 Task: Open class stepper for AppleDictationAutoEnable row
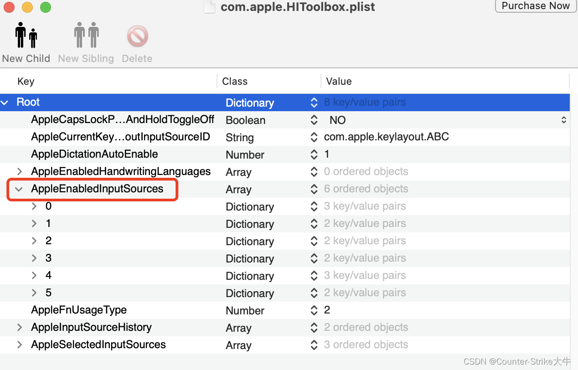tap(314, 154)
